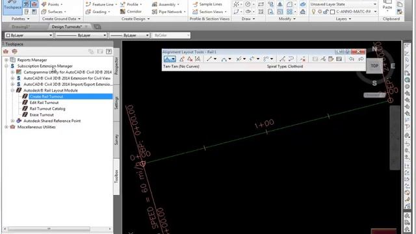Click the TOP face of the ViewCube
416x234 pixels.
[x=374, y=66]
